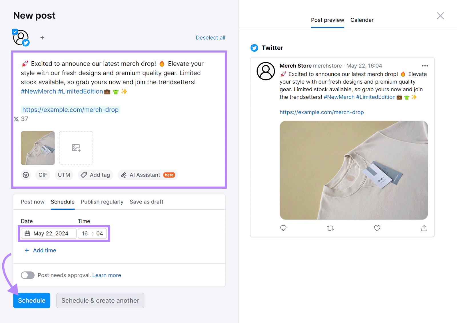This screenshot has width=457, height=323.
Task: Add a GIF to the post
Action: 42,175
